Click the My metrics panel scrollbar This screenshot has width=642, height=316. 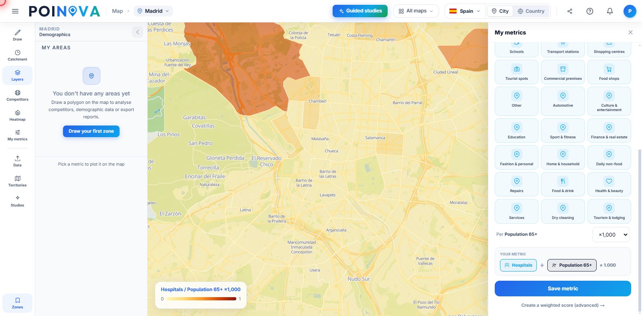640,231
